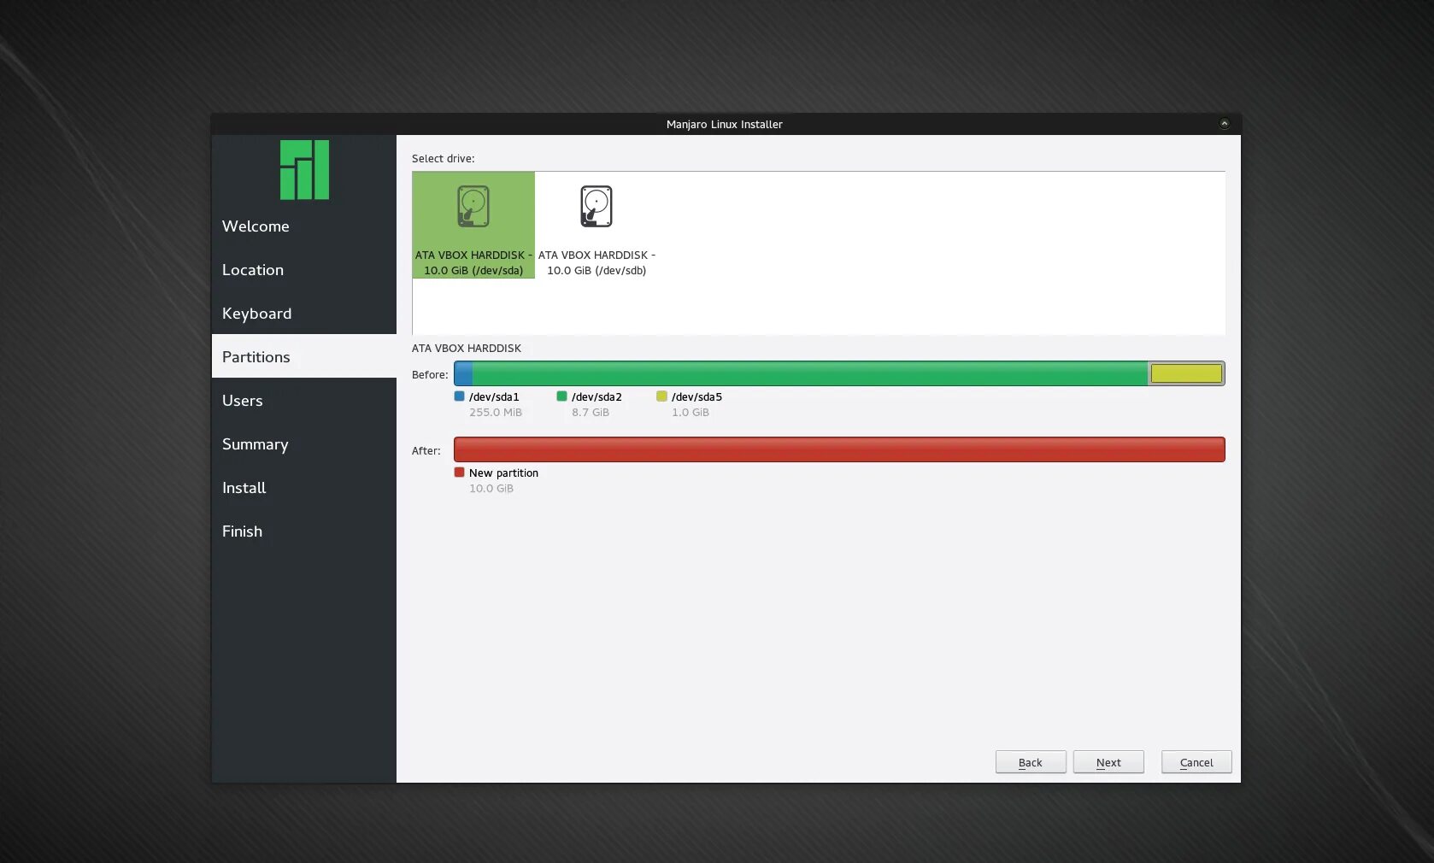Proceed with the Next button
This screenshot has width=1434, height=863.
(1108, 762)
